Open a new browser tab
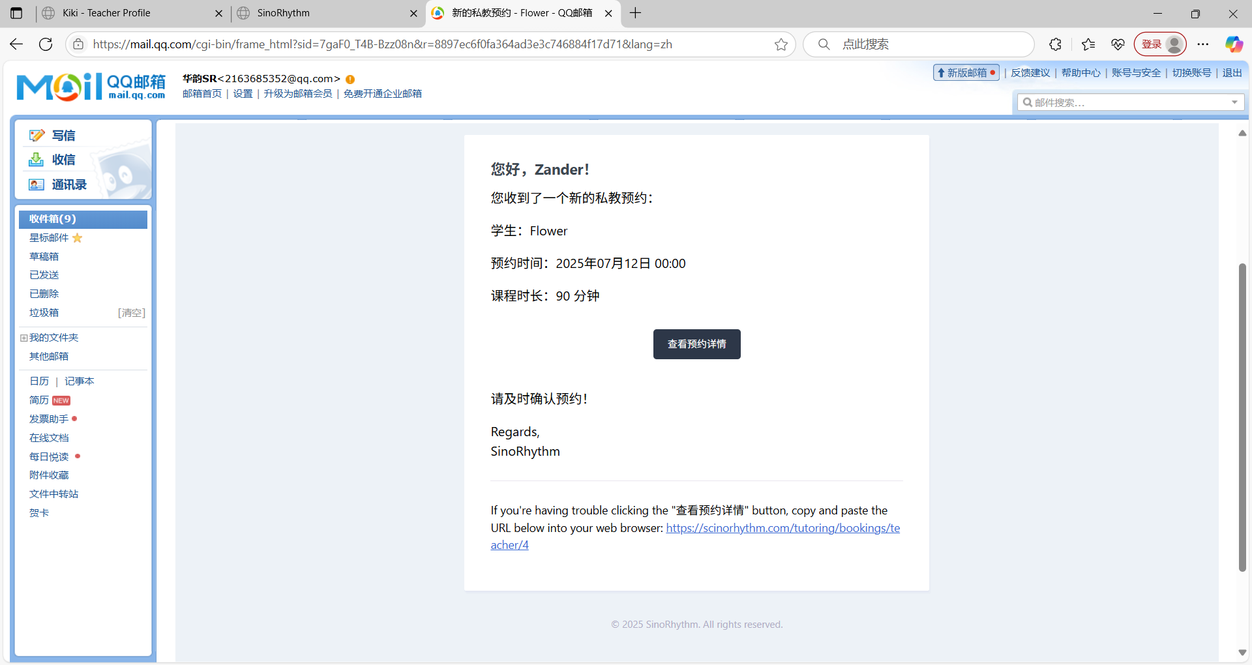This screenshot has width=1252, height=665. (x=636, y=13)
